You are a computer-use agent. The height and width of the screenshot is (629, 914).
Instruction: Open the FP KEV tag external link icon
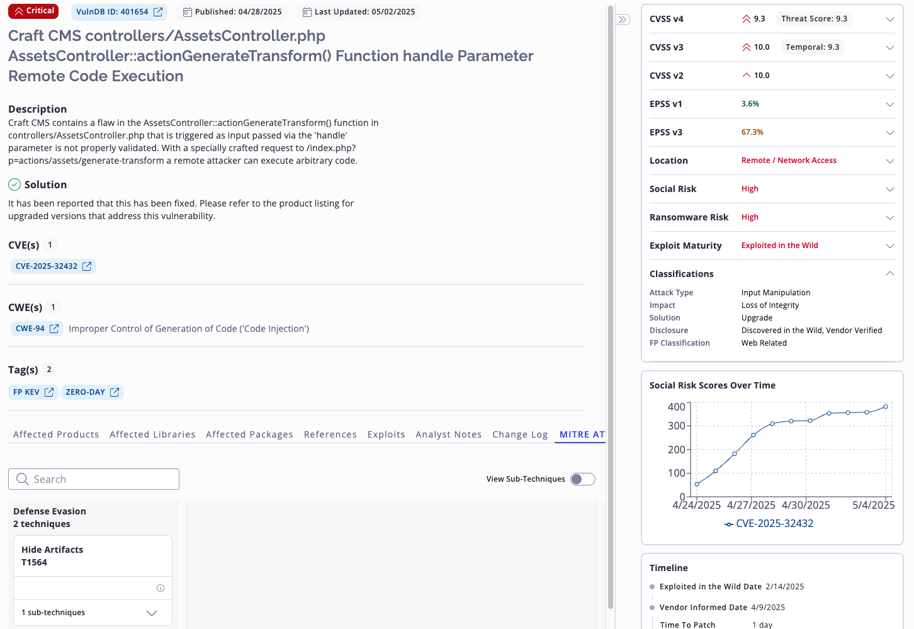coord(49,392)
